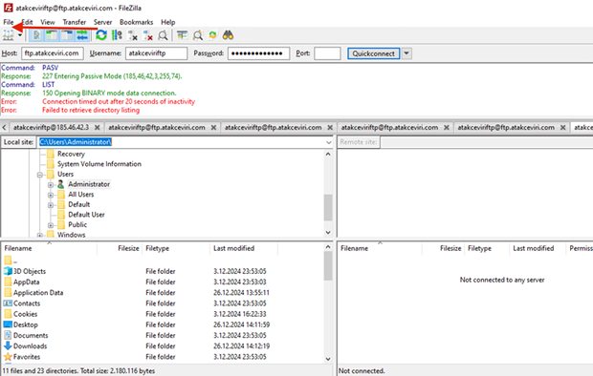Select the Administrator user icon in the tree

point(60,184)
